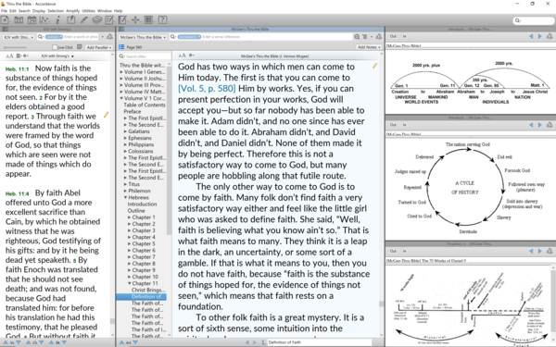Open the Amplify menu
556x347 pixels.
(72, 10)
